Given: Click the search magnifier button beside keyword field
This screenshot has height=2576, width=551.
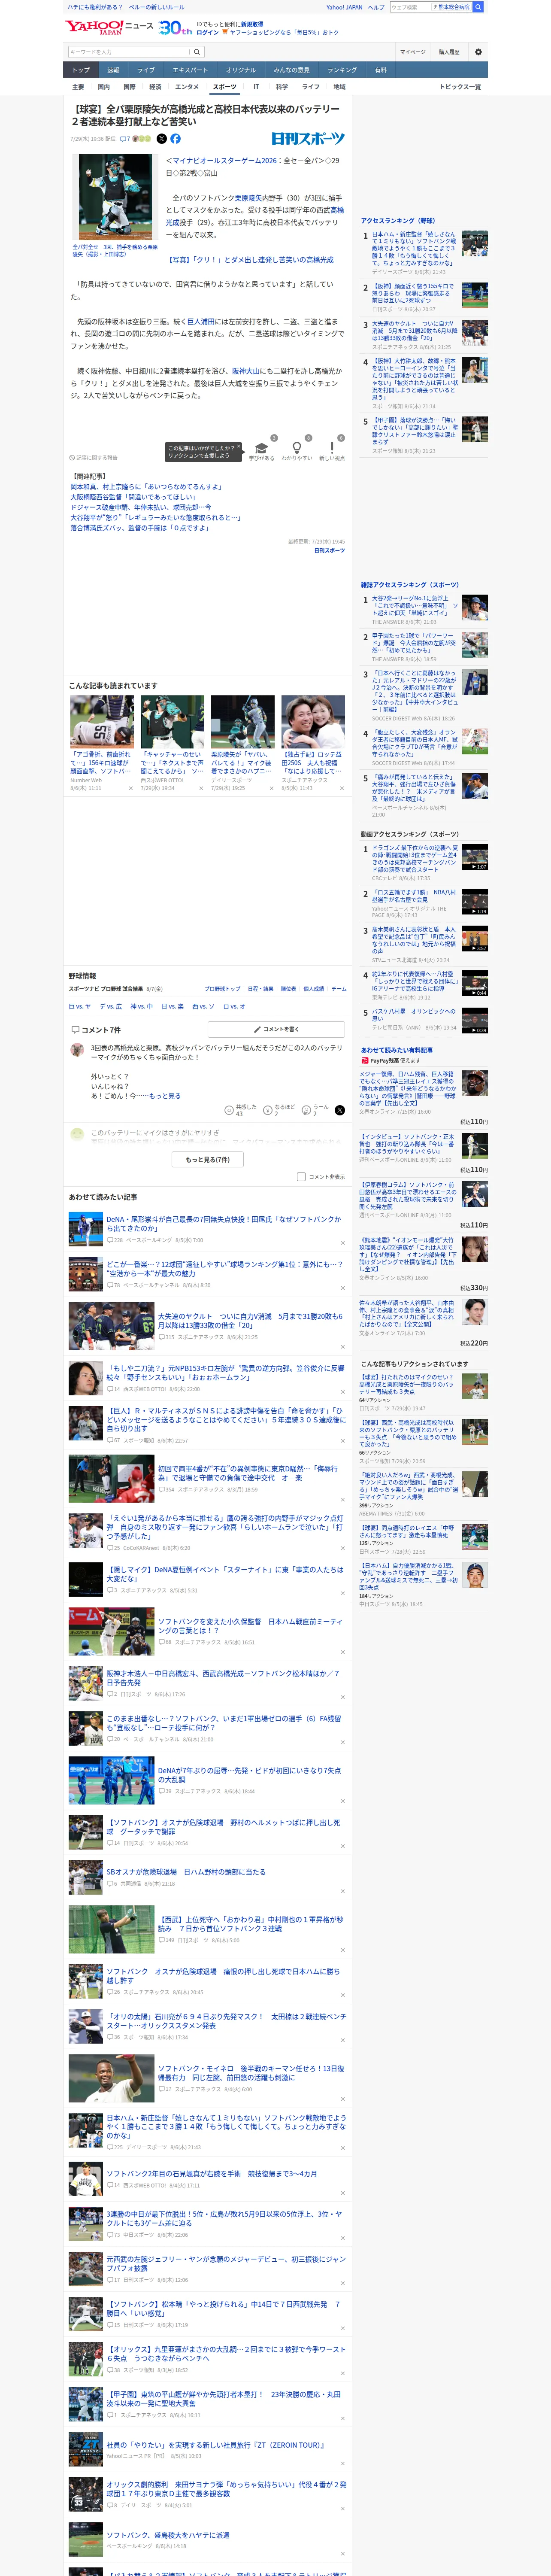Looking at the screenshot, I should 197,52.
